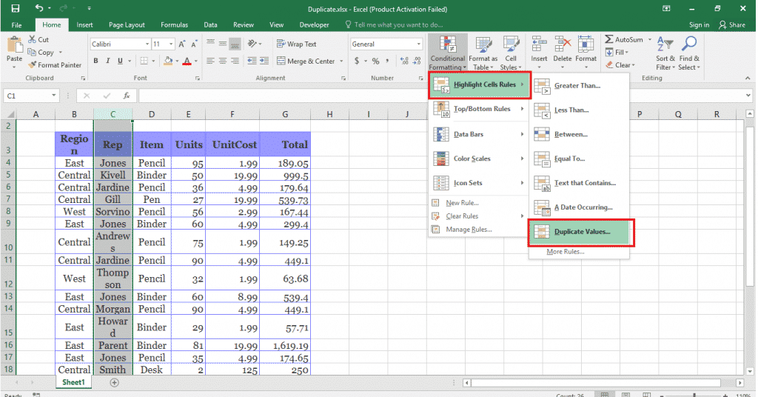
Task: Select Duplicate Values from the submenu
Action: click(x=582, y=232)
